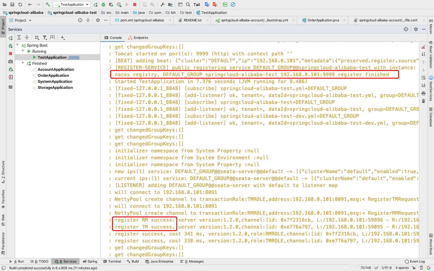The width and height of the screenshot is (434, 271).
Task: Click the Synchronize refresh icon in top toolbar
Action: click(x=20, y=5)
